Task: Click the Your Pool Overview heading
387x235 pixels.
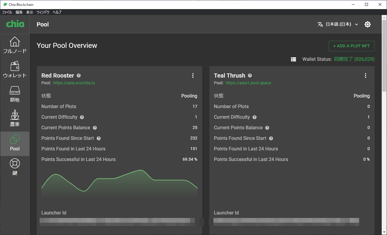Action: point(67,46)
